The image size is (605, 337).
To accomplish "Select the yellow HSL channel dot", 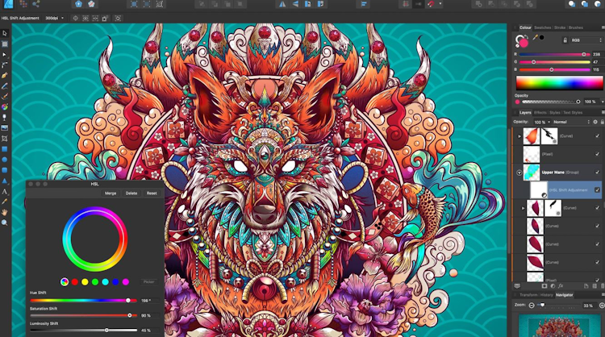I will (85, 282).
